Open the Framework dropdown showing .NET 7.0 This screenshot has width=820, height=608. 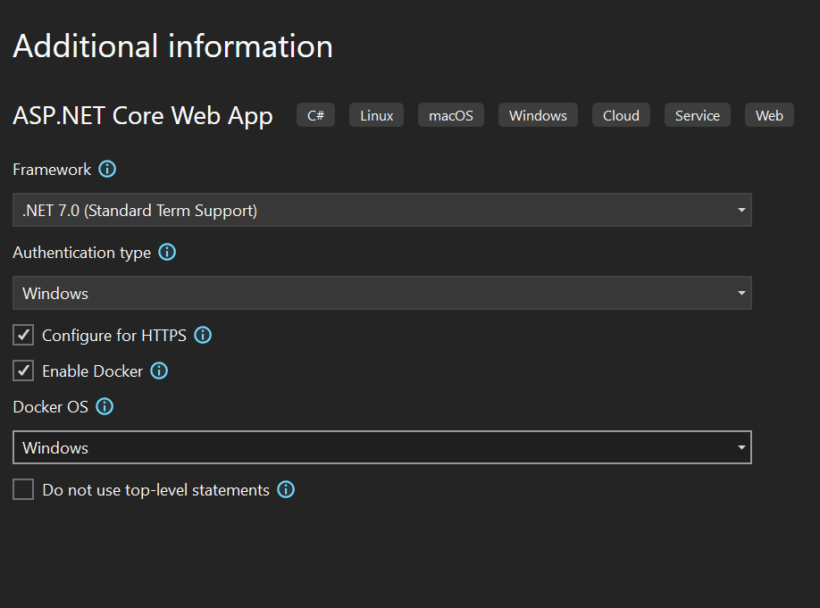click(382, 210)
